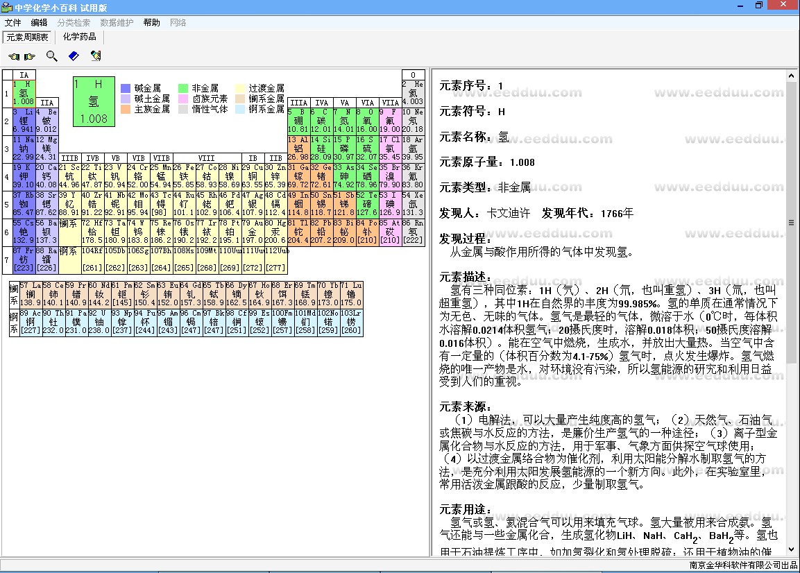Viewport: 800px width, 573px height.
Task: Select the nitrogen (7 N 氮) cell
Action: 344,121
